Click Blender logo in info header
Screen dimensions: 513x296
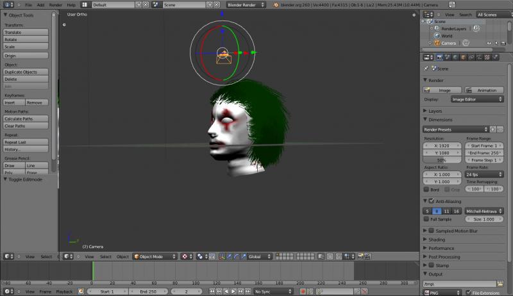(276, 5)
